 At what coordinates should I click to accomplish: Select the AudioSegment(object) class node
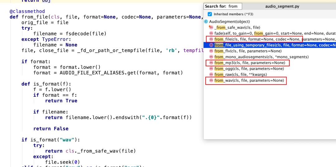(x=229, y=21)
